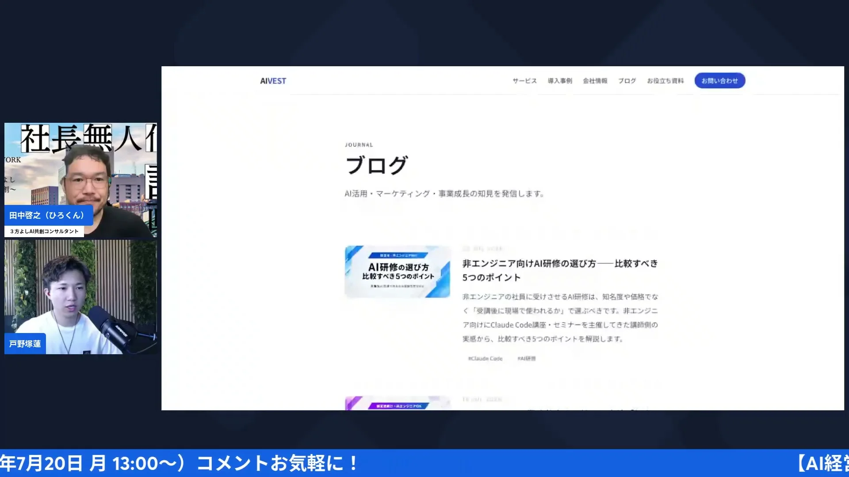Click the ticker text コメントお気軽に！
Viewport: 849px width, 477px height.
pos(278,464)
